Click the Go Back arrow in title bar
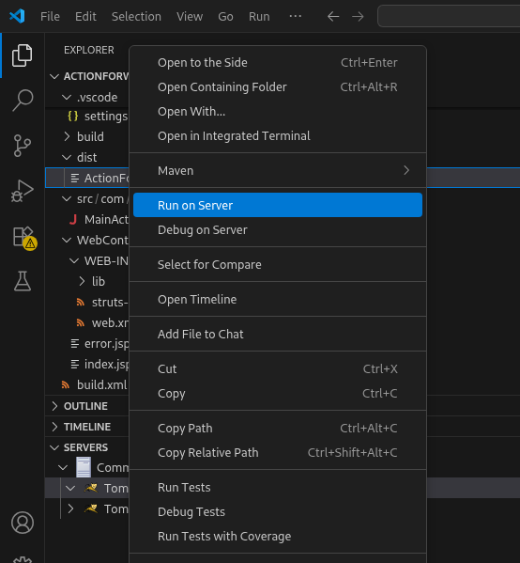This screenshot has width=520, height=563. 333,17
